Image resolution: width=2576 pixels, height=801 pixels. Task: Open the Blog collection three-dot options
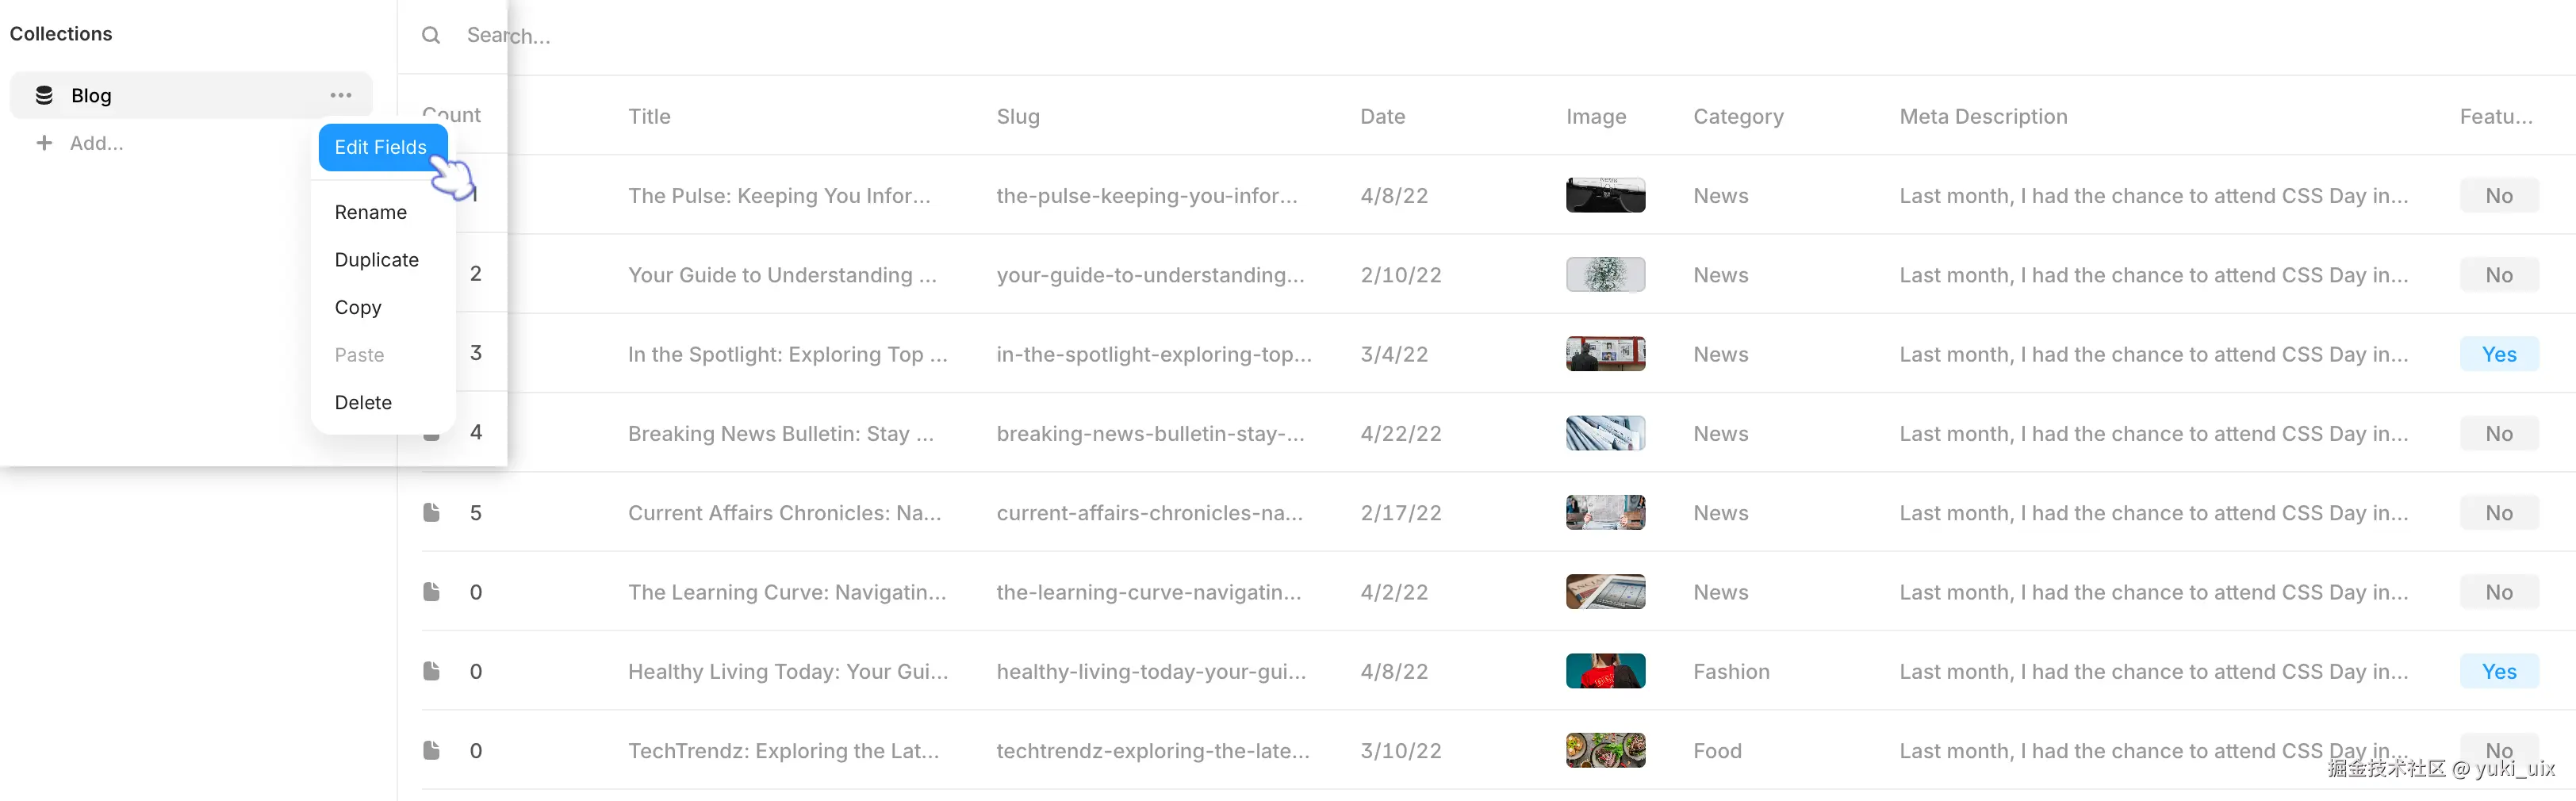click(341, 95)
